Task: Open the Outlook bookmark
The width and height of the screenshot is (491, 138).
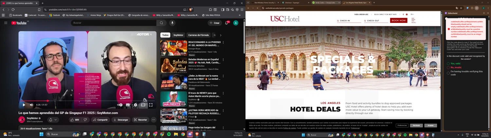Action: click(x=54, y=15)
